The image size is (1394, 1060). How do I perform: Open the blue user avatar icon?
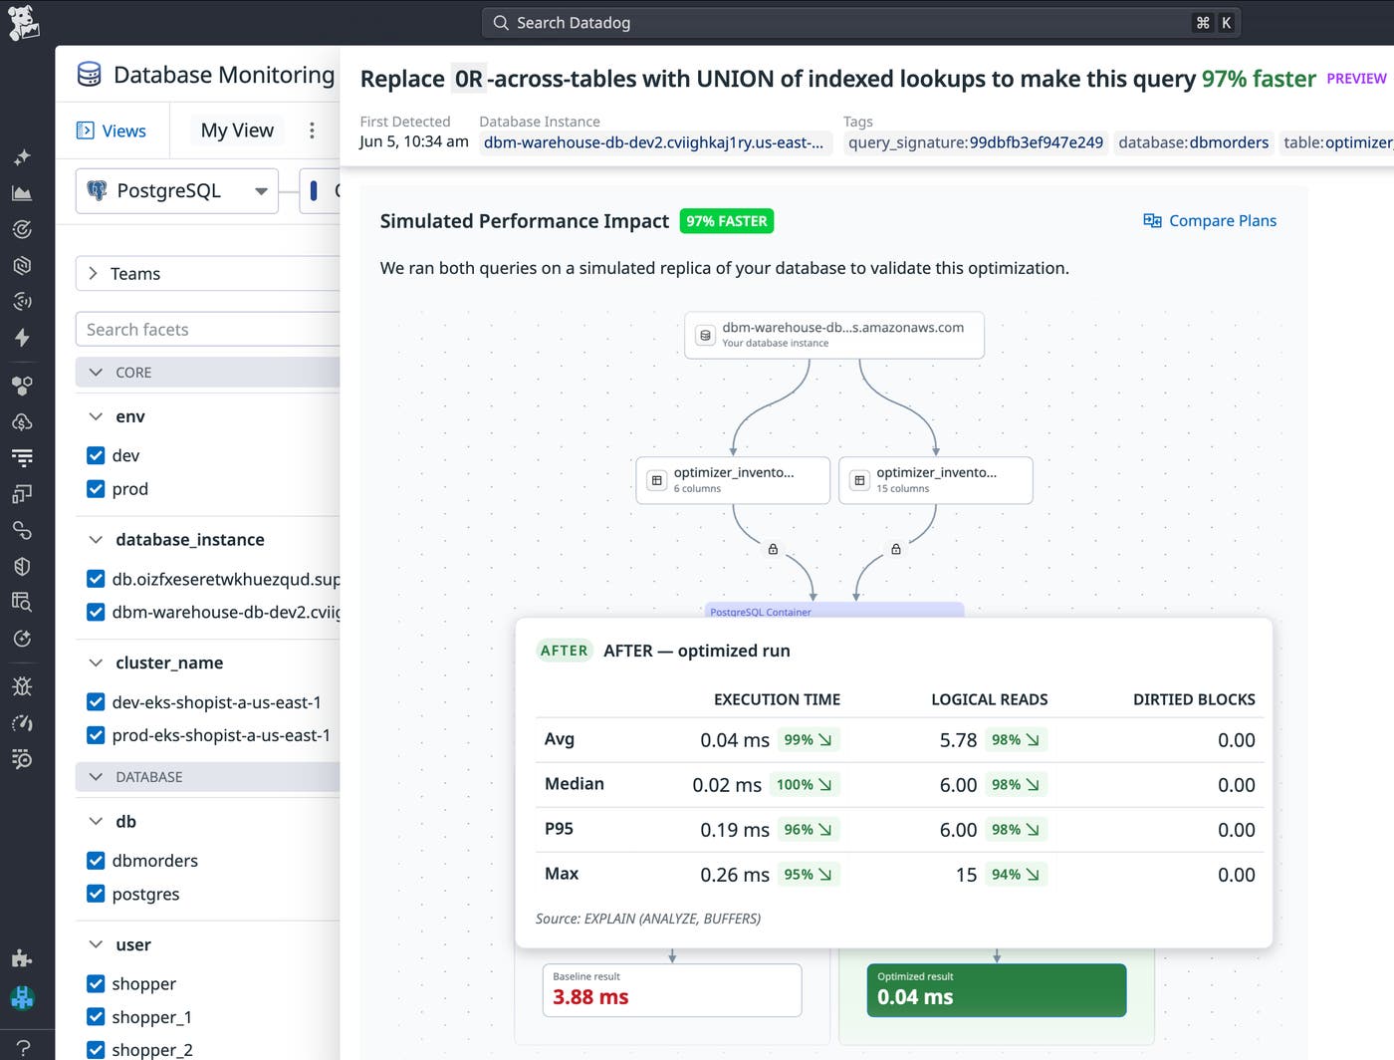(x=22, y=996)
